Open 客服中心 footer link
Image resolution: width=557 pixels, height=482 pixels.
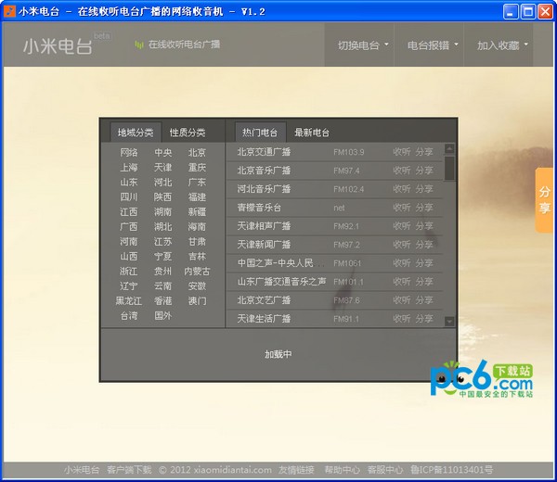(385, 470)
